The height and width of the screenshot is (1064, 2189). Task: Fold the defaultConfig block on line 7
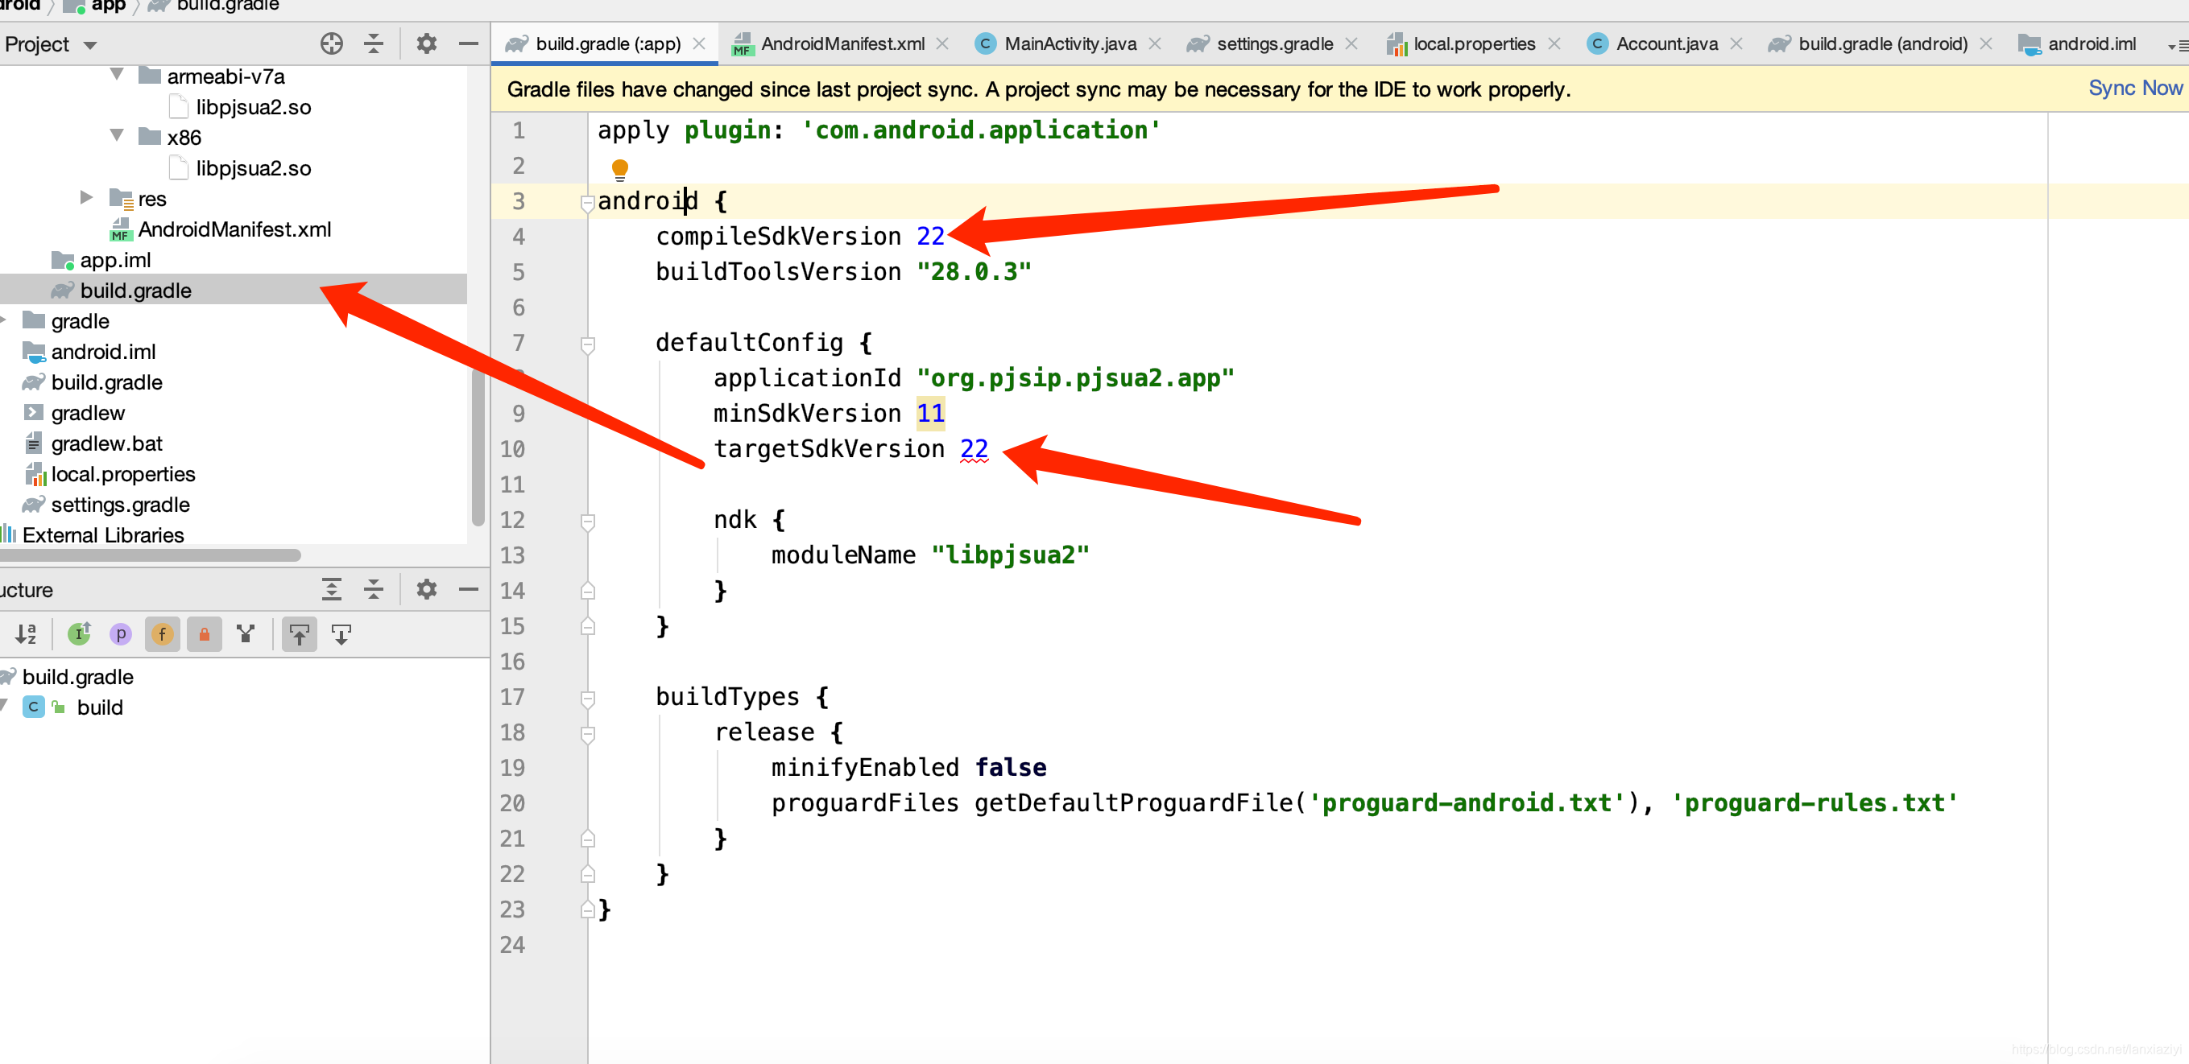587,344
